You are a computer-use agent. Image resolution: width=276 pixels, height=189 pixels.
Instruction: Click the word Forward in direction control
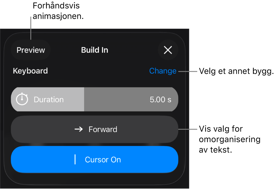[103, 129]
